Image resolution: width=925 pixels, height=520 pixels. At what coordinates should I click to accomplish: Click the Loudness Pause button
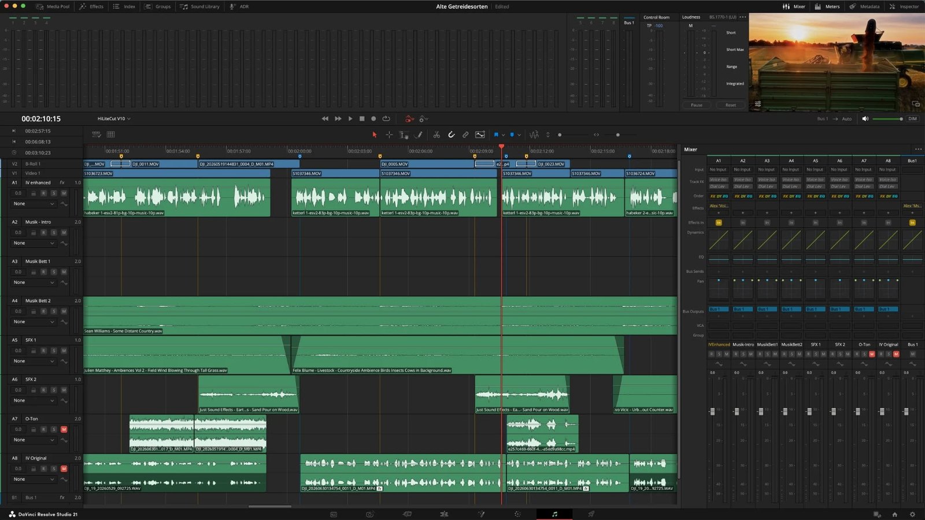pos(697,105)
